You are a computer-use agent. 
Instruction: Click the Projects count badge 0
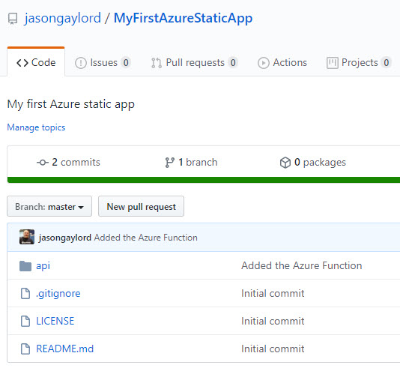(387, 63)
